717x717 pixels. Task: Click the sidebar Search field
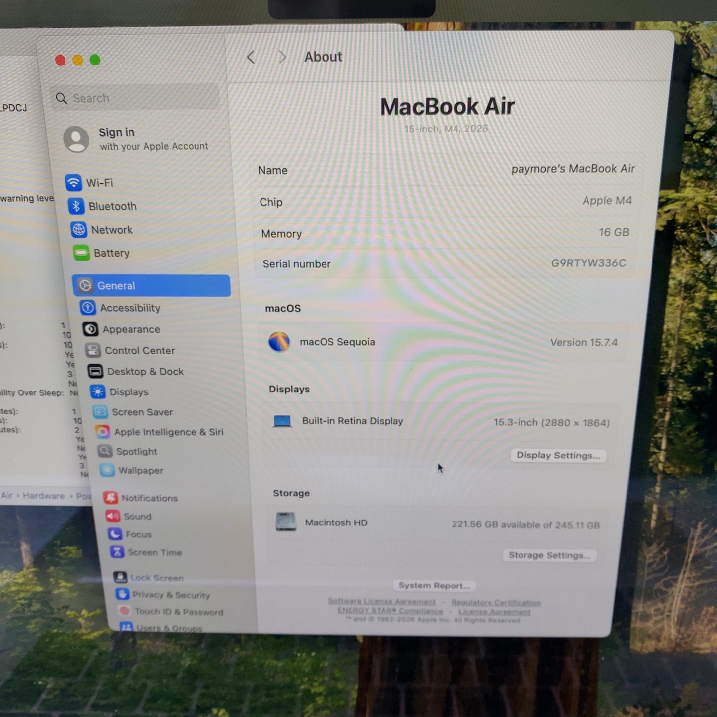point(135,98)
